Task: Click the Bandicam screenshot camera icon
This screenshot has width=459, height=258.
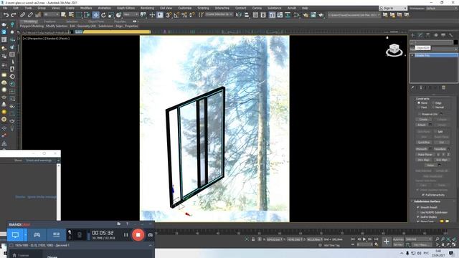Action: coord(150,235)
